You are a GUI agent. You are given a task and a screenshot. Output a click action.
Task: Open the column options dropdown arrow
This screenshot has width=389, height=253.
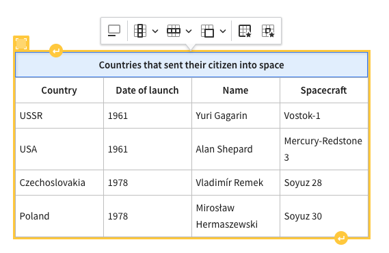(x=155, y=31)
